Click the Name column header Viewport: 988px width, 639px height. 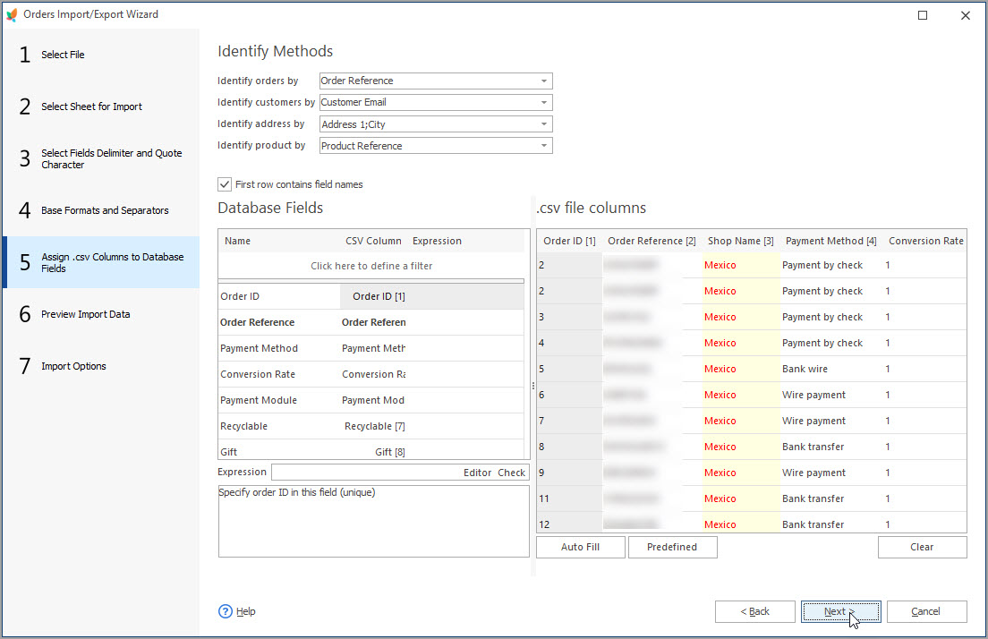click(x=279, y=241)
